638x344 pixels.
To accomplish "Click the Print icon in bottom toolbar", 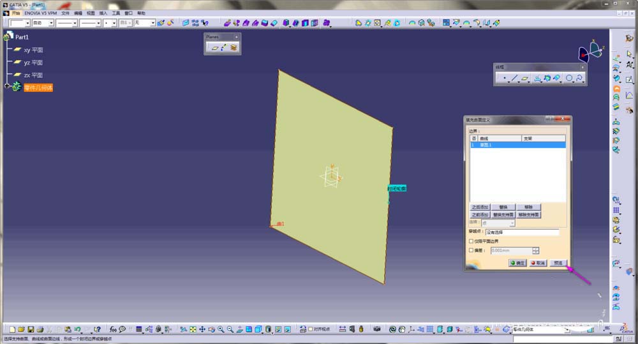I will coord(40,329).
